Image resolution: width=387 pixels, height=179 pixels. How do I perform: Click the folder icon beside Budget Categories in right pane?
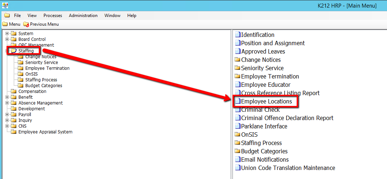pos(238,152)
